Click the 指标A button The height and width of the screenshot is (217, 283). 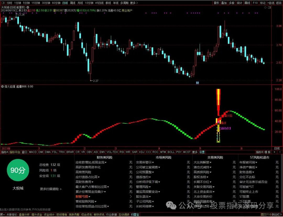click(x=5, y=152)
